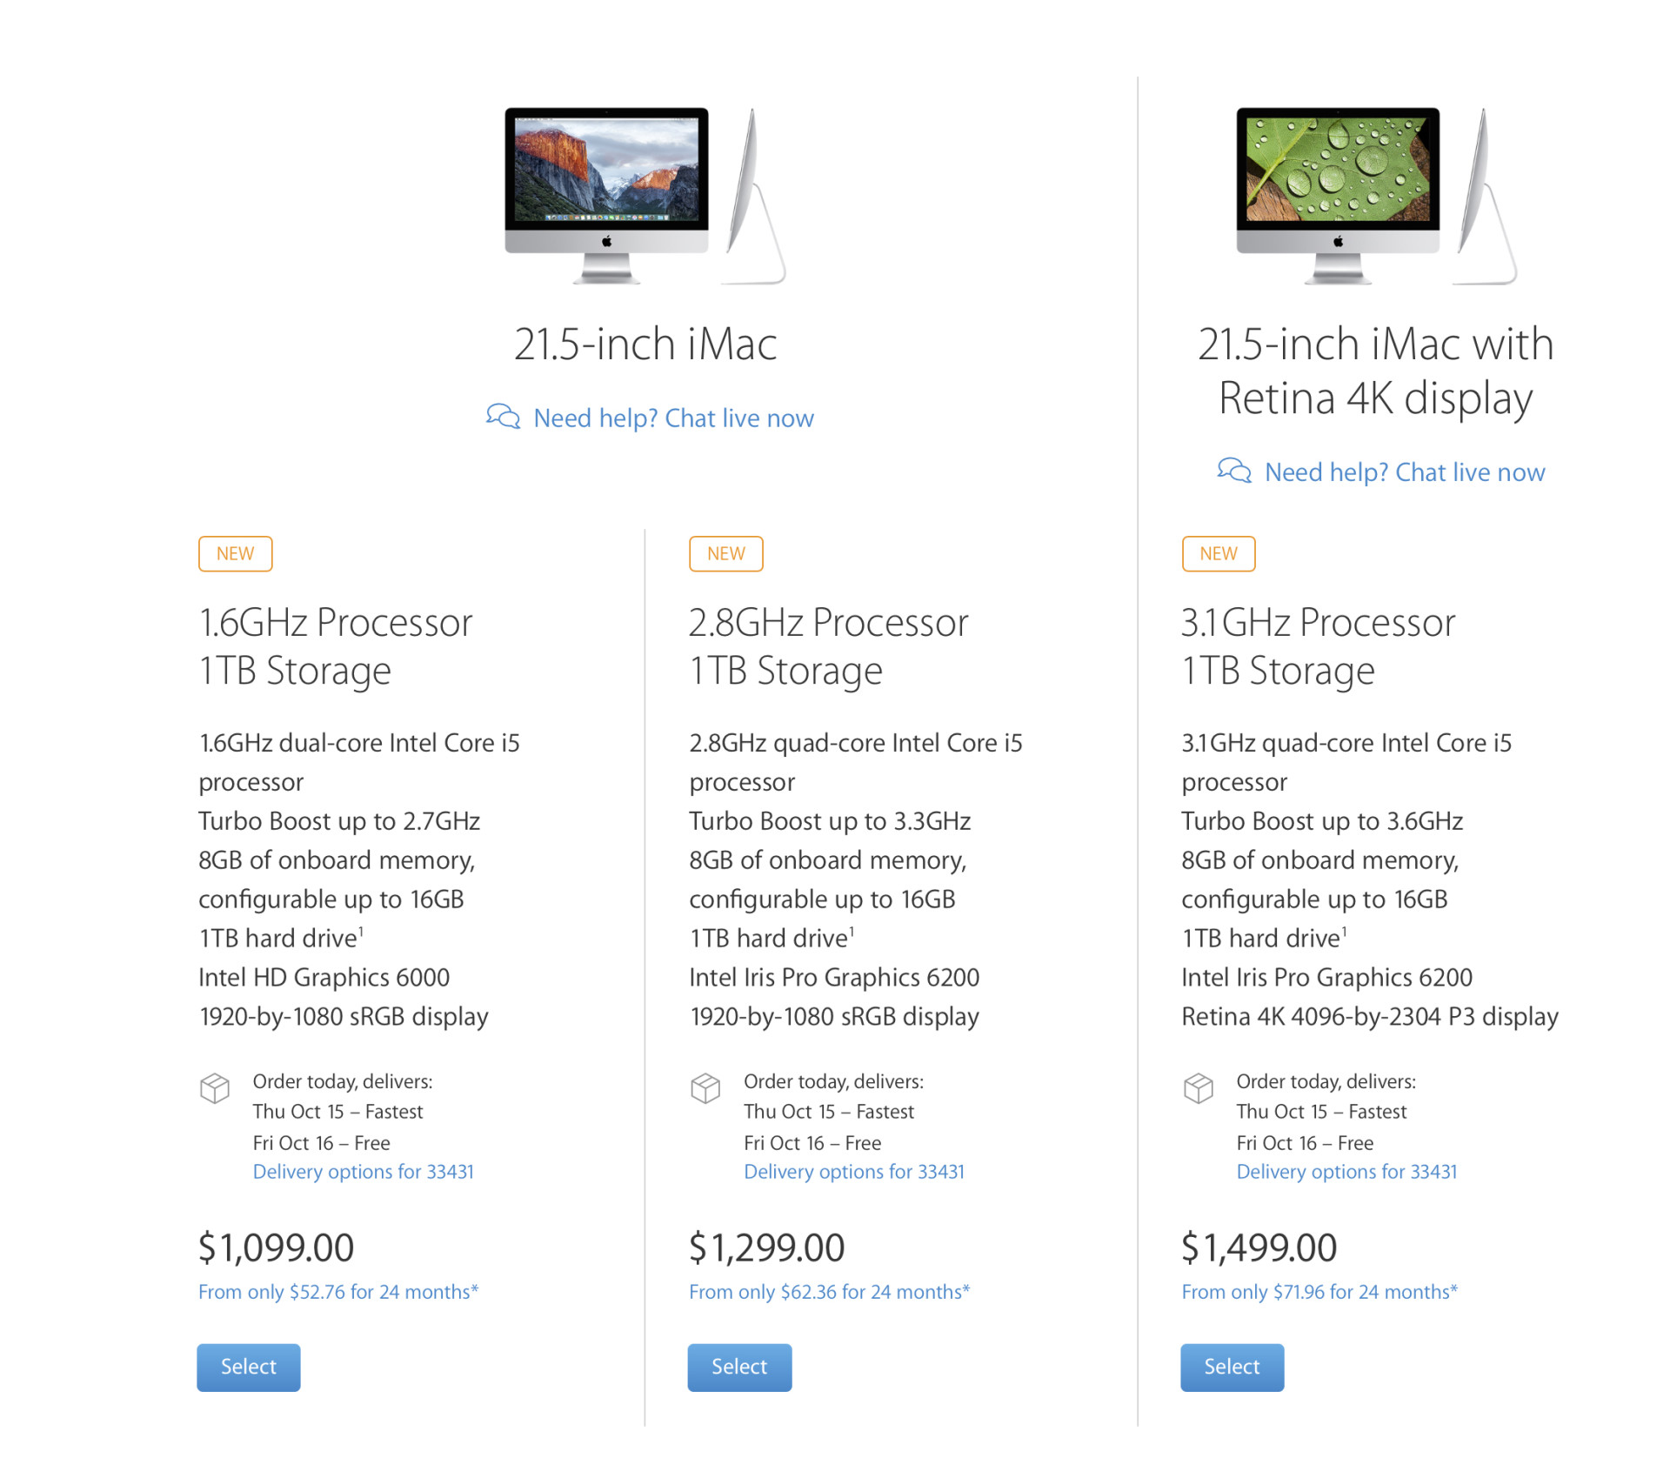The image size is (1670, 1458).
Task: Click shipping box icon for 3.1GHz model
Action: click(1199, 1088)
